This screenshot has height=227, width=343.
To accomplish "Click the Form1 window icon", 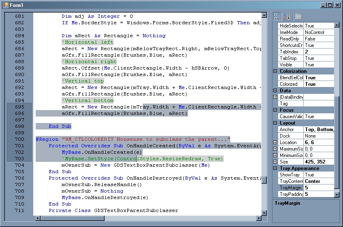I will click(x=5, y=5).
